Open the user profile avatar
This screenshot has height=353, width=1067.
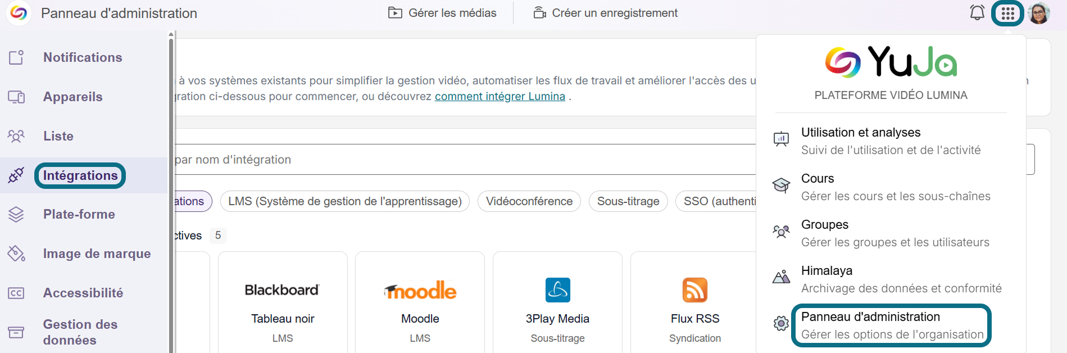[x=1039, y=13]
